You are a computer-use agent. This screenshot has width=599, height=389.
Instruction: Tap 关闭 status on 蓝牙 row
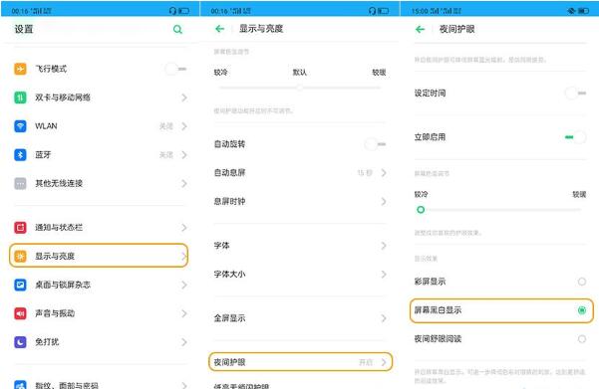tap(166, 155)
